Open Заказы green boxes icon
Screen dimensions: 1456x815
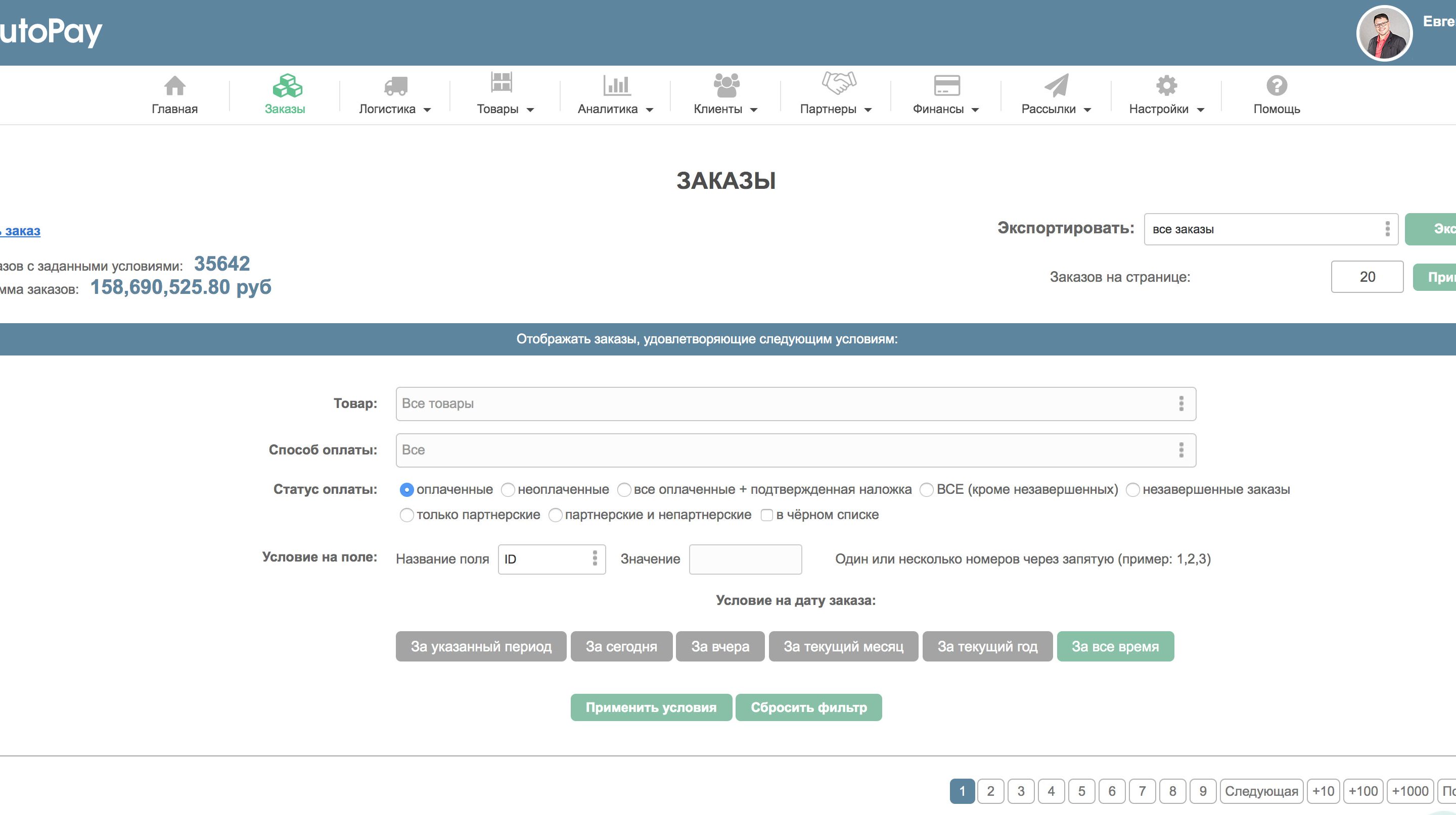click(287, 86)
